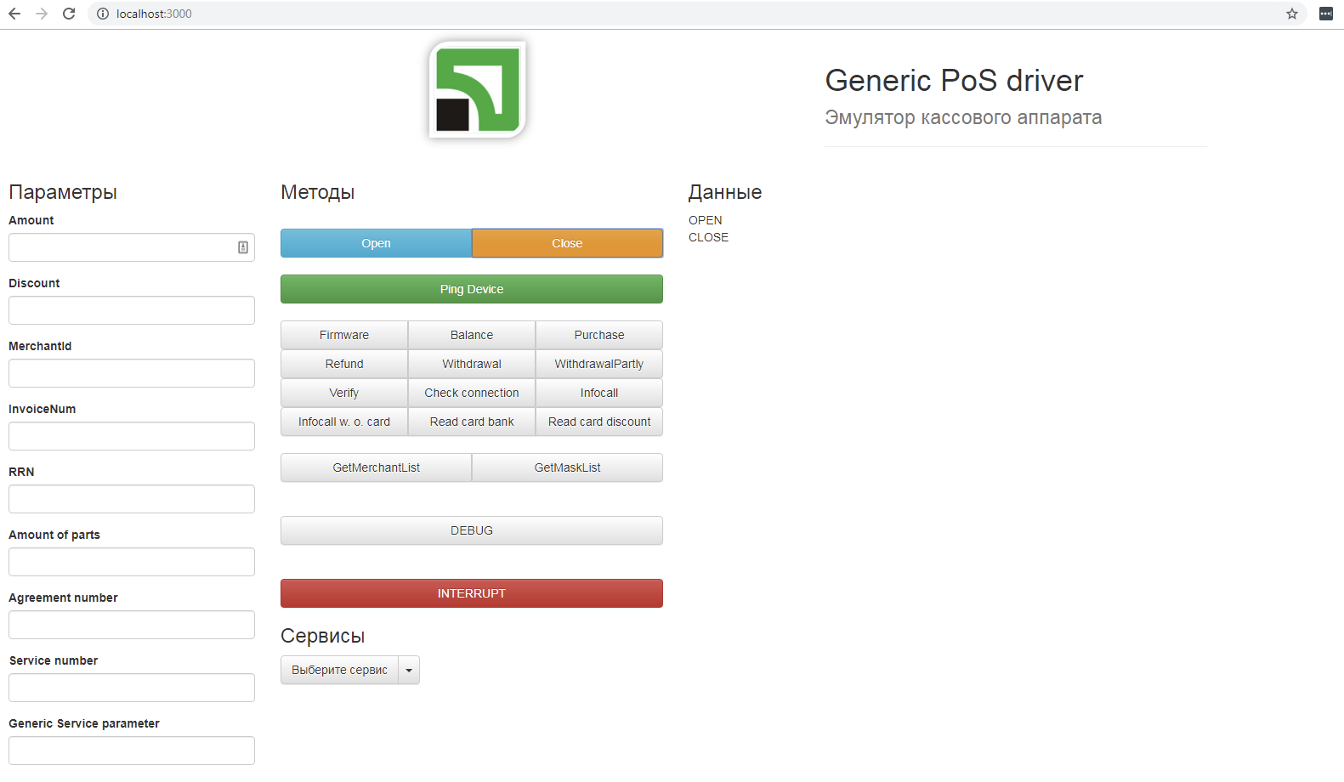Click the autofill icon inside Amount field
This screenshot has width=1344, height=782.
coord(243,247)
